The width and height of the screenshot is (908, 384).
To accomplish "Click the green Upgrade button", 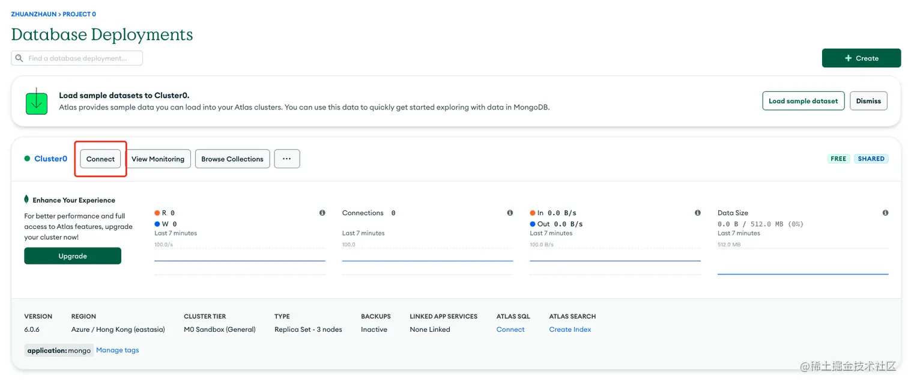I will coord(73,256).
